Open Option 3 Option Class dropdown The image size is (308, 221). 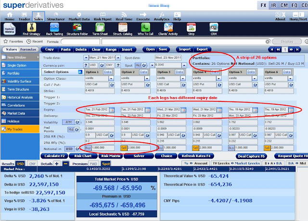coord(183,78)
